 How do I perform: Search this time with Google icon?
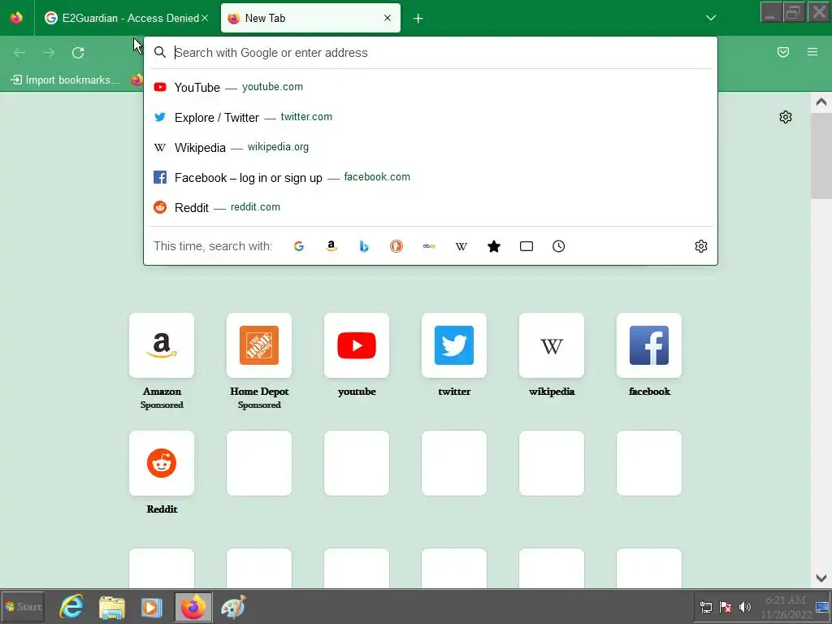[299, 246]
